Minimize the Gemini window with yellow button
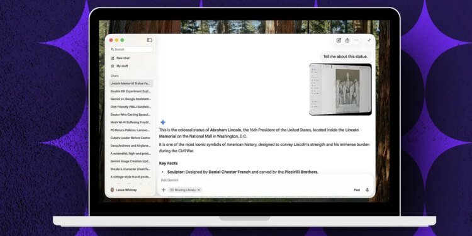The image size is (472, 236). click(x=116, y=40)
